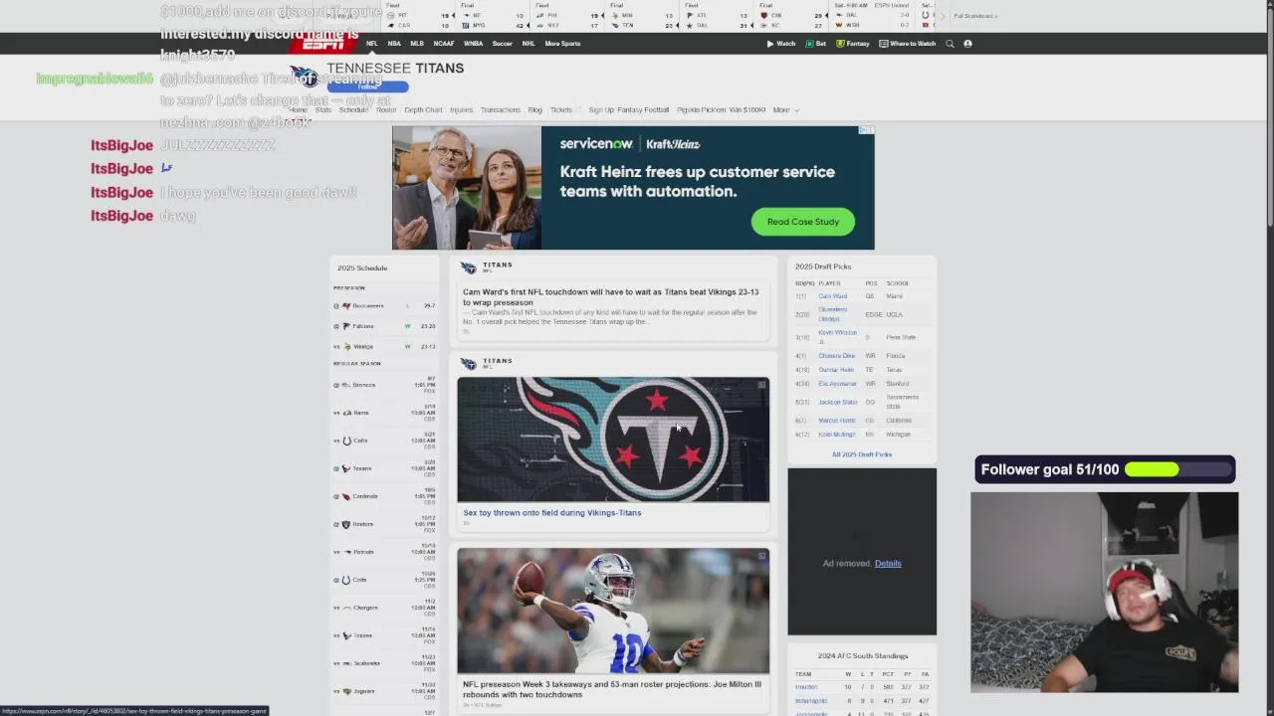The image size is (1274, 716).
Task: Click the Cowboys quarterback article image
Action: tap(613, 611)
